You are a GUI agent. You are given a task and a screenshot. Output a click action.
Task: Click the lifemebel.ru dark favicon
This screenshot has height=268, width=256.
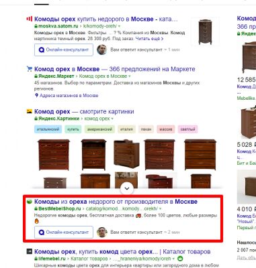(x=30, y=251)
